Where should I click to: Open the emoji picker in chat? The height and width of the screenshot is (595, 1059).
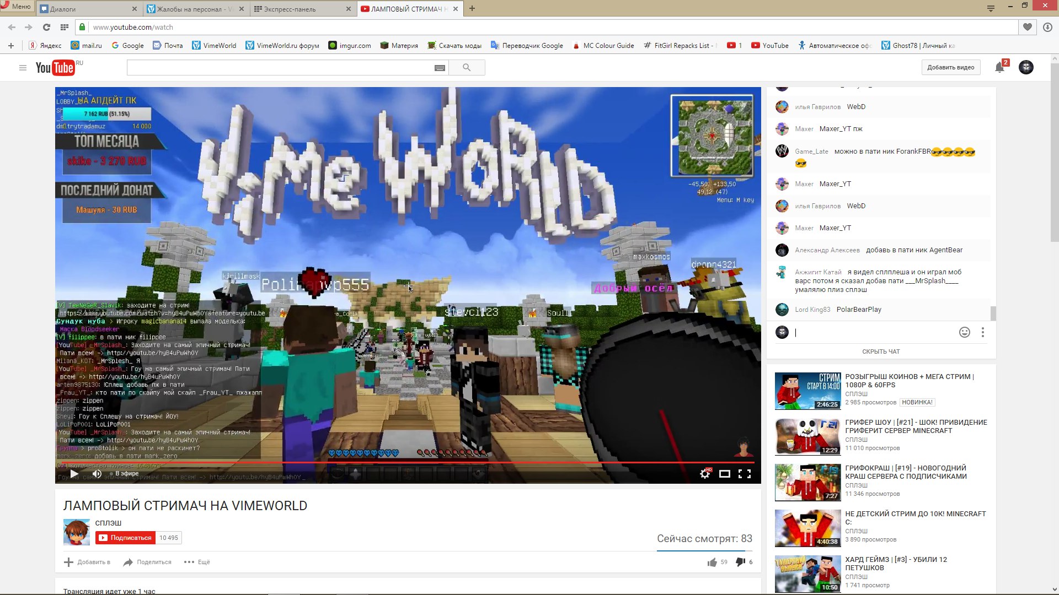tap(964, 332)
